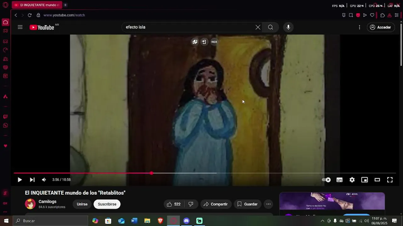Viewport: 403px width, 226px height.
Task: Click the address bar URL
Action: click(x=64, y=15)
